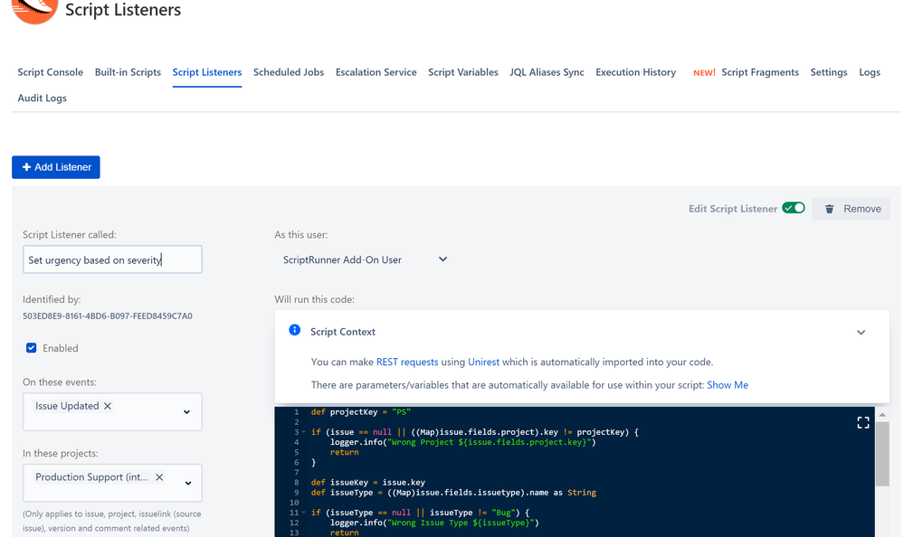904x537 pixels.
Task: Uncheck the Enabled checkbox
Action: pos(31,348)
